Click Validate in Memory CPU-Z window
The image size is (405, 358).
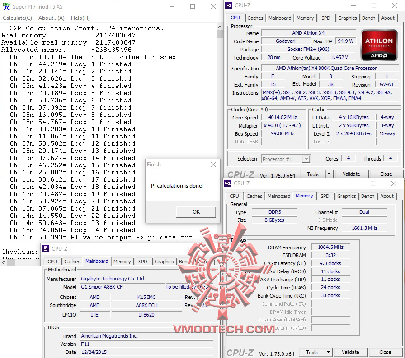pyautogui.click(x=350, y=352)
